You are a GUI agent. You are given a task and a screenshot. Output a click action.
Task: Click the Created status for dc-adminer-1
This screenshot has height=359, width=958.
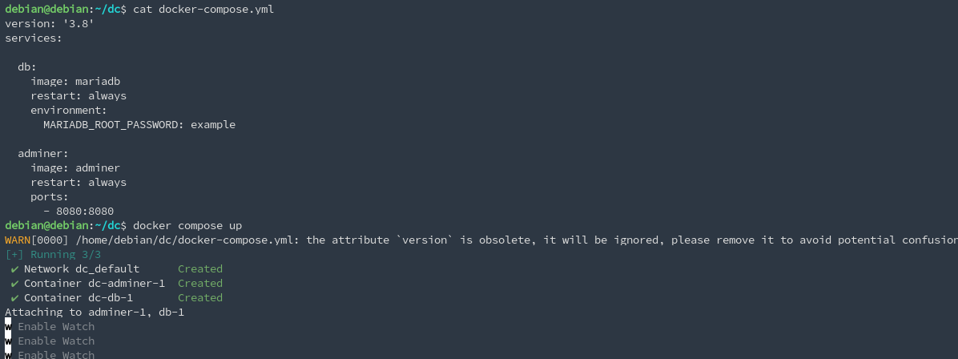pos(199,284)
